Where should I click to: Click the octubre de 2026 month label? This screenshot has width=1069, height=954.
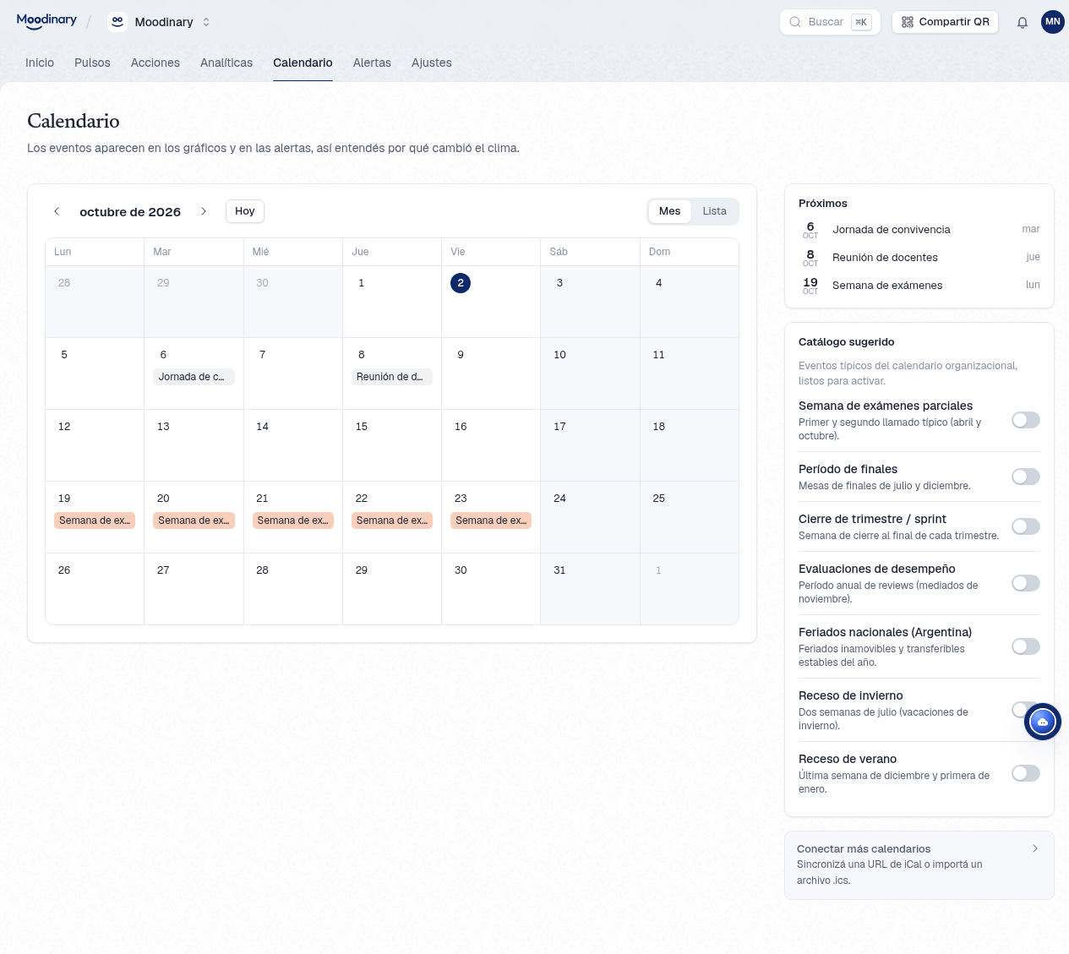point(130,212)
